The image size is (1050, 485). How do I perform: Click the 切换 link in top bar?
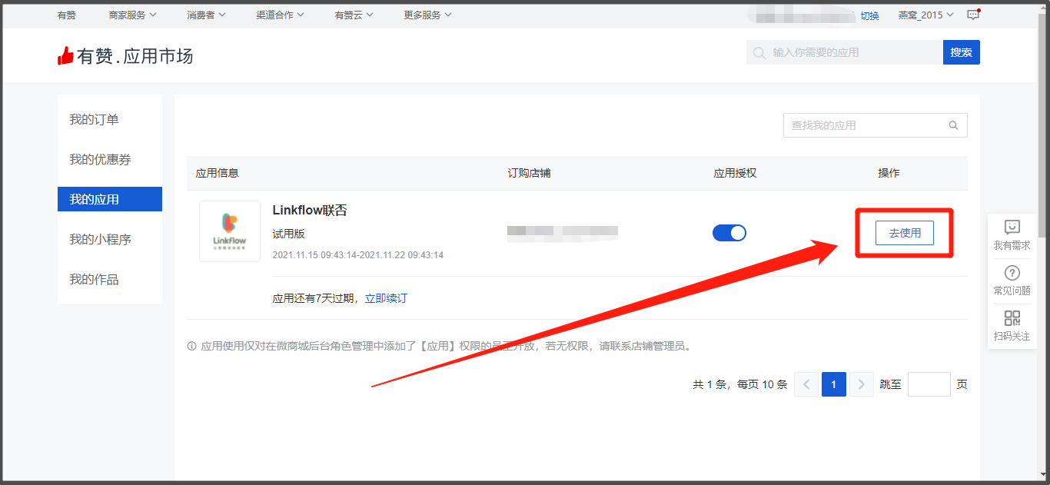point(869,15)
